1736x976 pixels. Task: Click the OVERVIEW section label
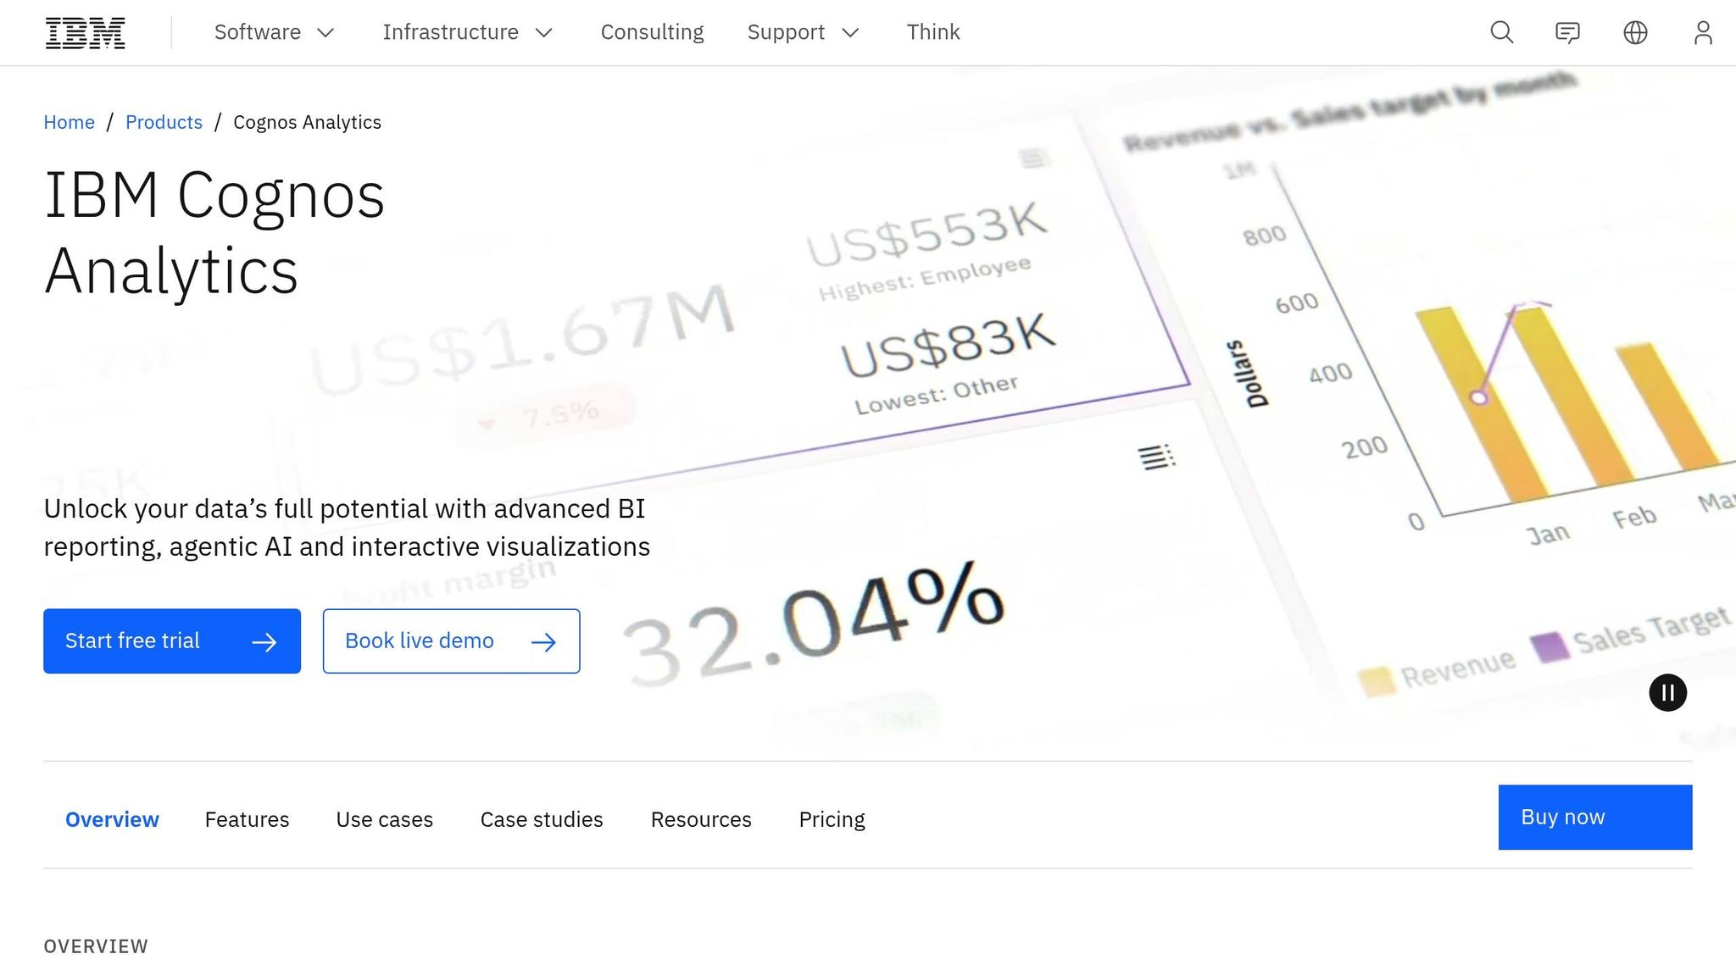click(x=96, y=946)
